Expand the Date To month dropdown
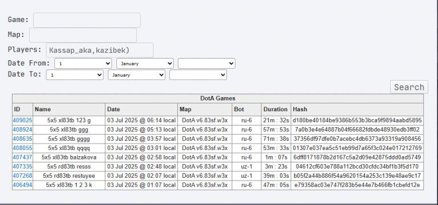This screenshot has width=438, height=205. 137,75
